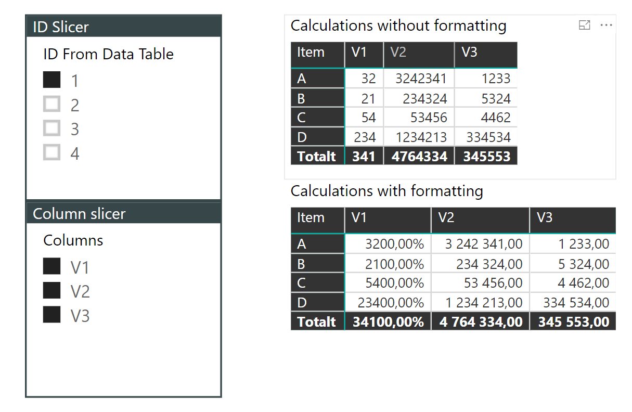Click cell value 3200,00%
632x412 pixels.
coord(395,244)
